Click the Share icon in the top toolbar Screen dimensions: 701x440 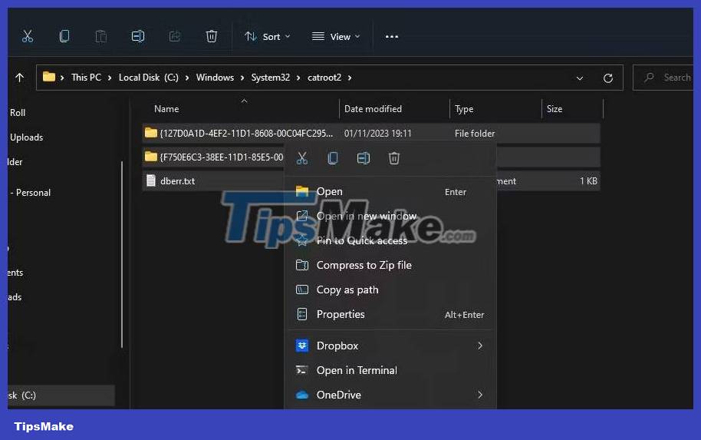(175, 36)
